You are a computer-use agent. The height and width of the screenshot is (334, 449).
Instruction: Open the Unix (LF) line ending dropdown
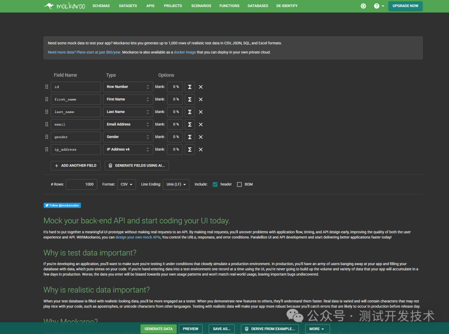(176, 184)
